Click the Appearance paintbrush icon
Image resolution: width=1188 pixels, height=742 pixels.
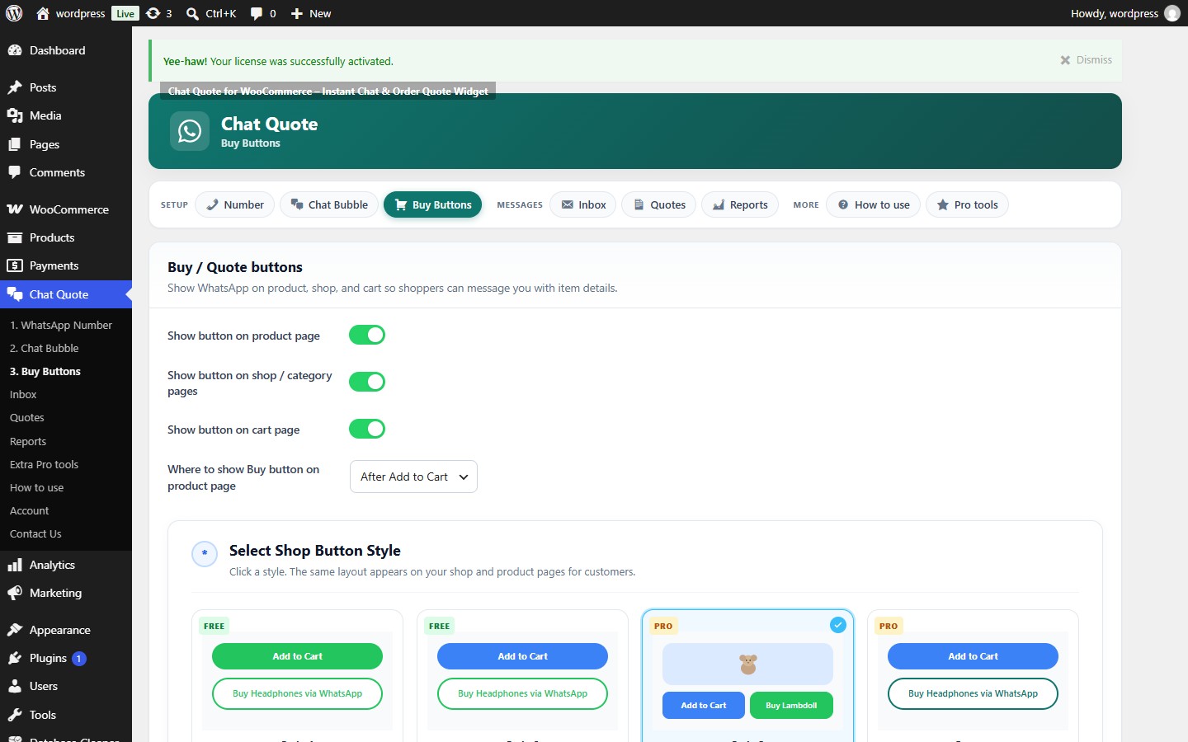[x=15, y=630]
